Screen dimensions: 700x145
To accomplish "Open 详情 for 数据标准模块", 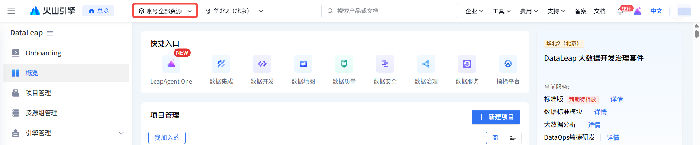I will [x=600, y=112].
